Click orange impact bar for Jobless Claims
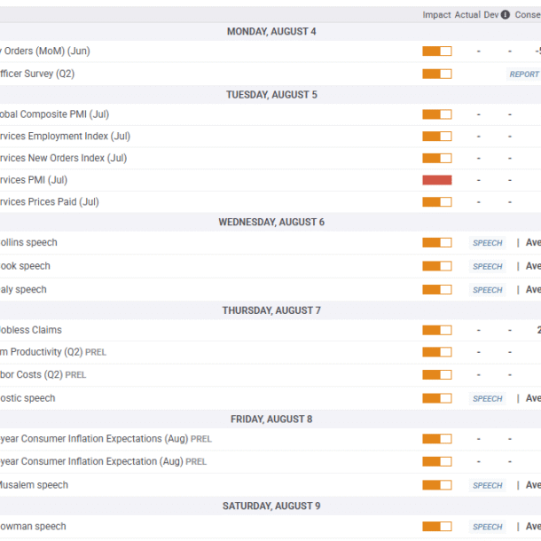The image size is (541, 541). coord(437,330)
